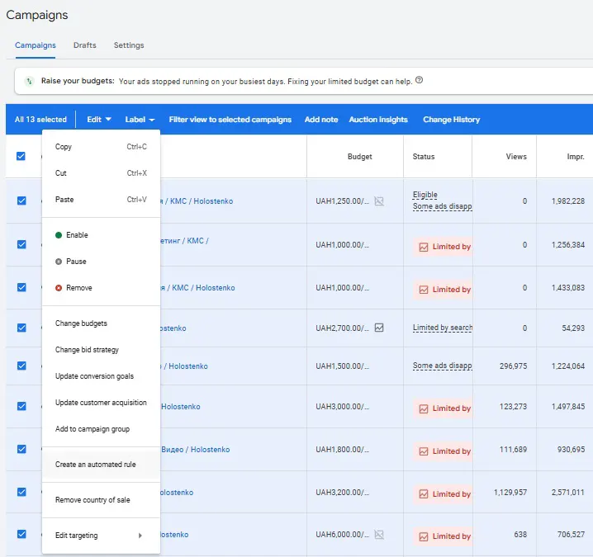The width and height of the screenshot is (593, 557).
Task: Open Auction insights from the toolbar
Action: (x=378, y=120)
